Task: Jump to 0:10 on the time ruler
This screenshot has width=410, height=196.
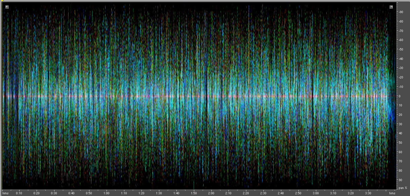Action: (x=19, y=193)
